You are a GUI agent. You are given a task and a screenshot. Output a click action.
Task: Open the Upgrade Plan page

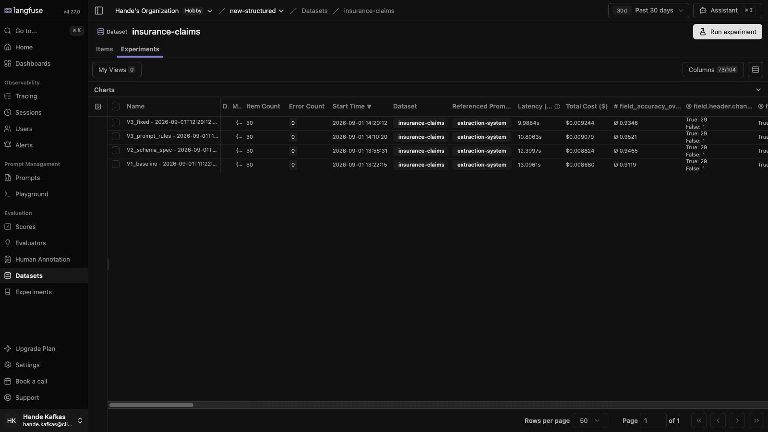coord(44,348)
